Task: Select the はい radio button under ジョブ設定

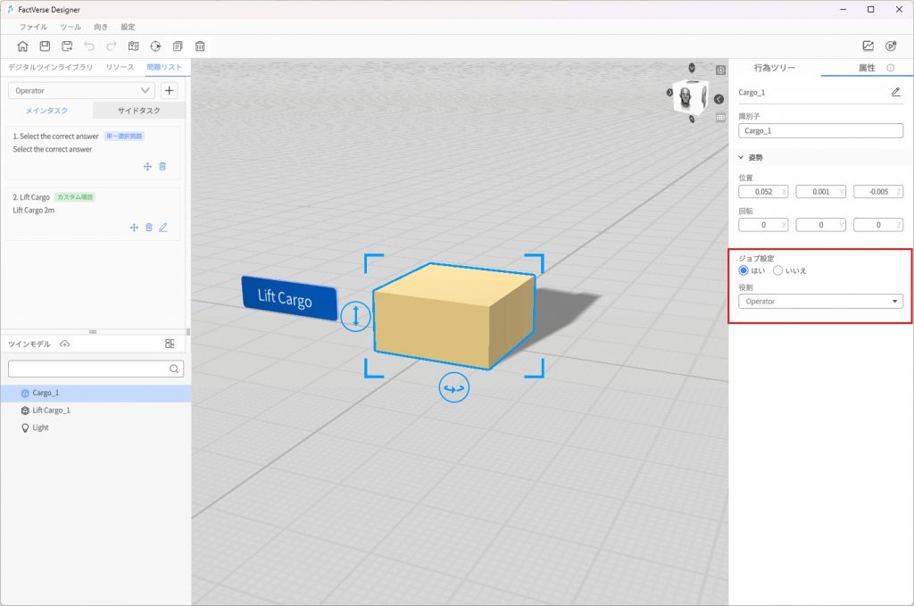Action: point(744,270)
